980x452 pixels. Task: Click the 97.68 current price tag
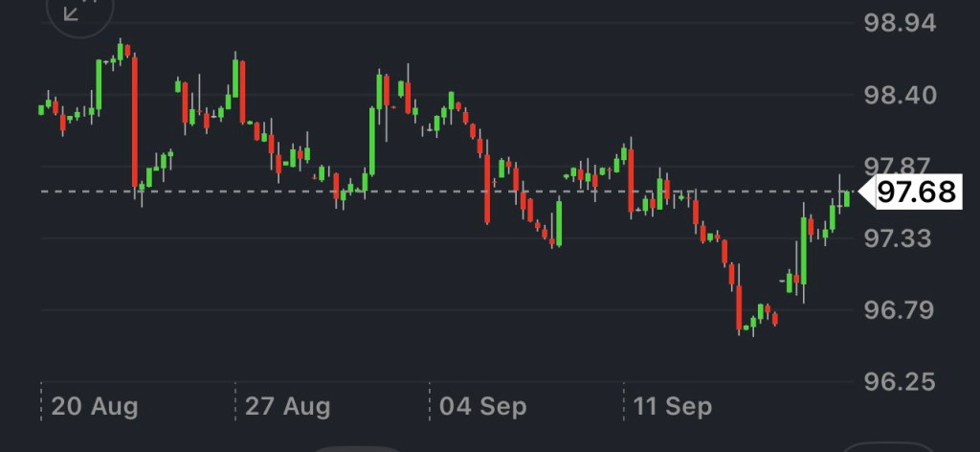click(915, 192)
